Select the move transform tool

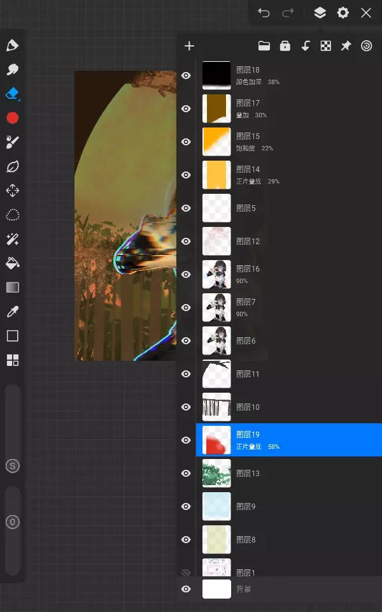point(13,191)
